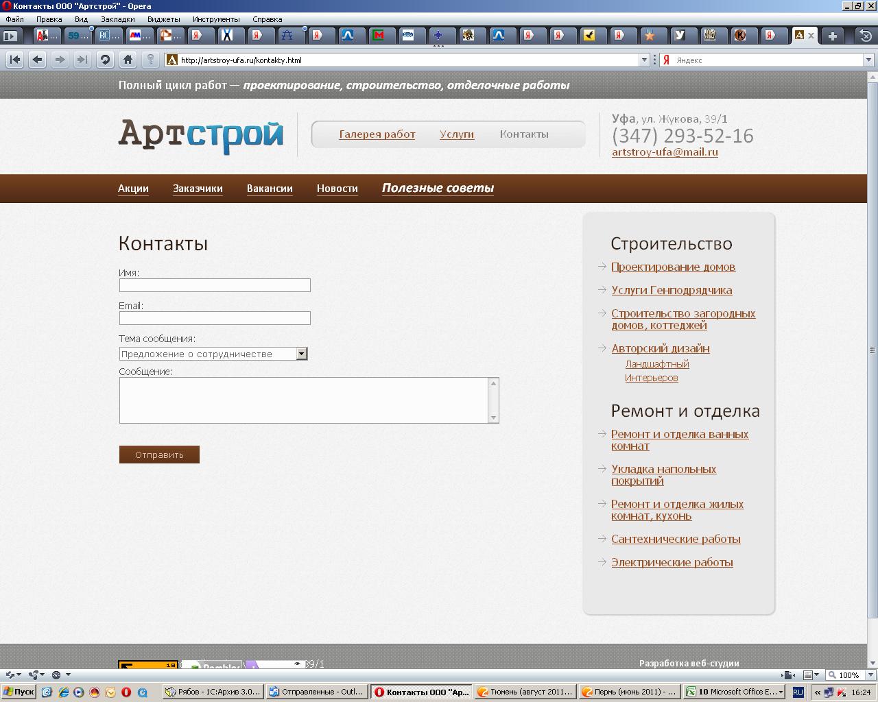Image resolution: width=878 pixels, height=702 pixels.
Task: Open the Закладки menu
Action: tap(117, 19)
